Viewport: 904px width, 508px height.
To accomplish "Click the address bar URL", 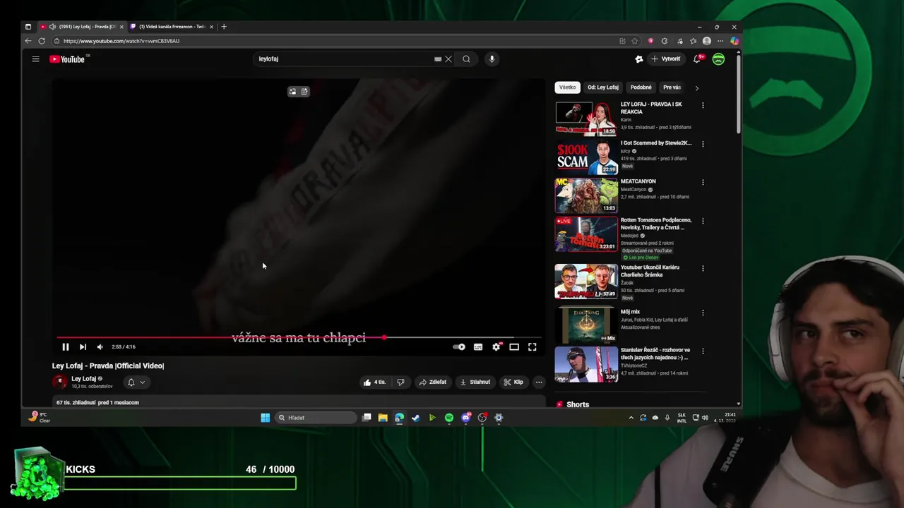I will point(121,41).
